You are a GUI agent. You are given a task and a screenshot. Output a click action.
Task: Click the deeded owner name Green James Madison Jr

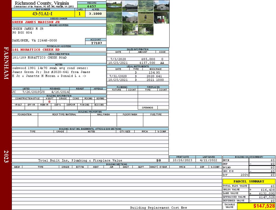[36, 22]
